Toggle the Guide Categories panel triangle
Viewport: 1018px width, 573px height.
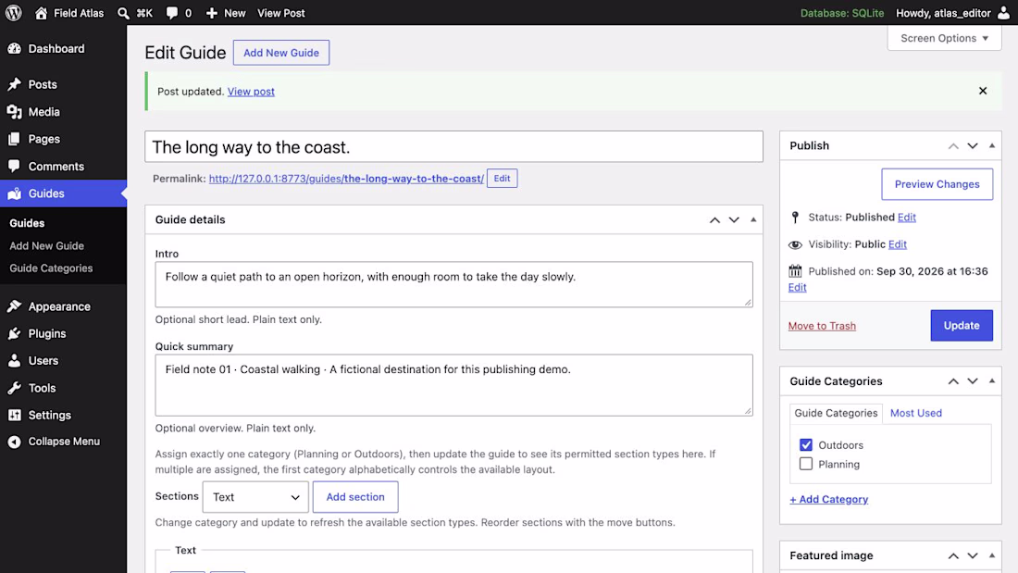click(x=992, y=381)
